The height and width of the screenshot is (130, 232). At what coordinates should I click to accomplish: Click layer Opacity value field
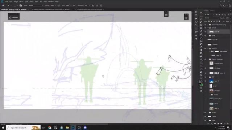pos(227,18)
